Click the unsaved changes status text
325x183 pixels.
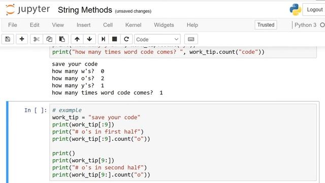(133, 11)
